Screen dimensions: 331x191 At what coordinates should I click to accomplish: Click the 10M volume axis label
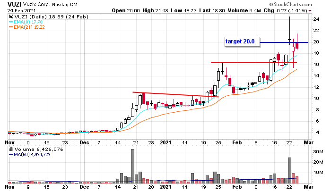pyautogui.click(x=318, y=173)
